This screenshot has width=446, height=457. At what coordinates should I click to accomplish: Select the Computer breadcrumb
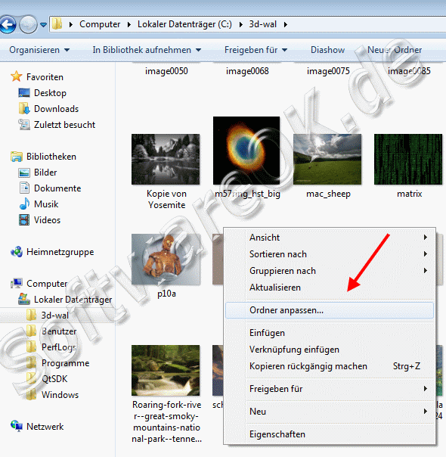[x=100, y=24]
